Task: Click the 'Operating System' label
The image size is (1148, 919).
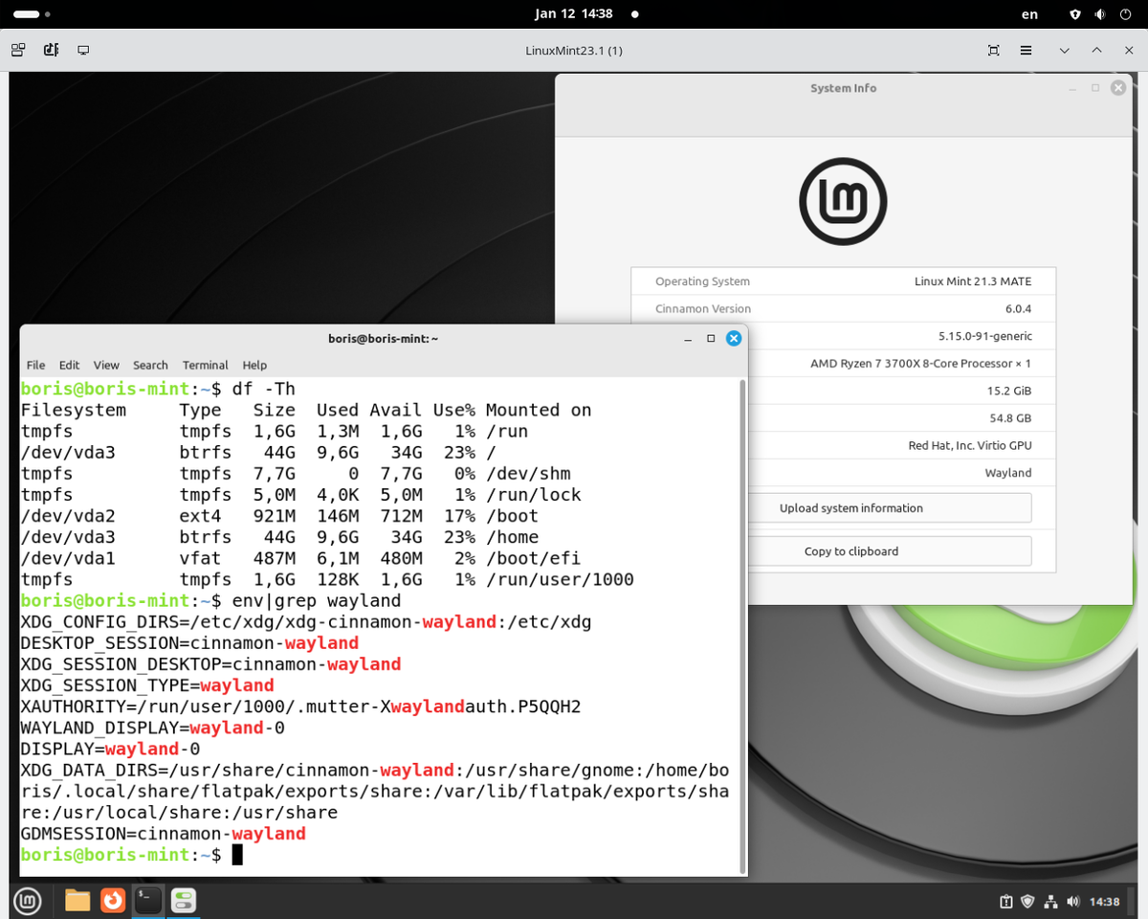Action: click(x=702, y=281)
